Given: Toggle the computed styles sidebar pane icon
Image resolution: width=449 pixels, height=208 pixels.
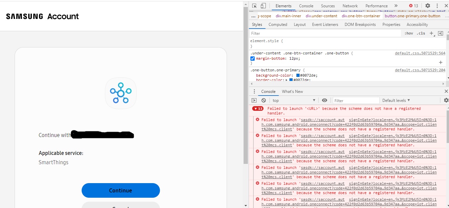Looking at the screenshot, I should 440,33.
